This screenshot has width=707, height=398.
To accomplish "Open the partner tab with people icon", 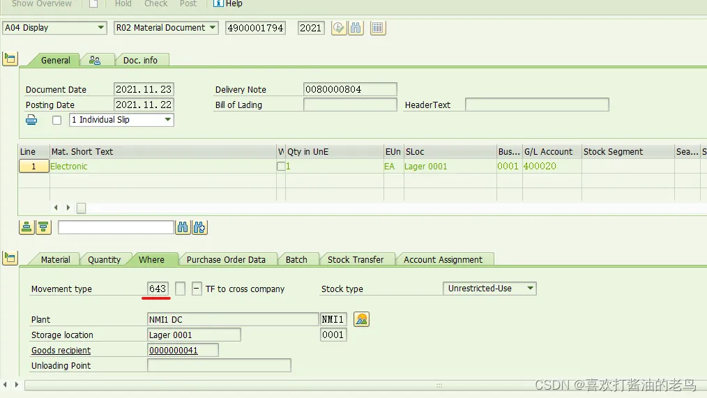I will point(95,60).
